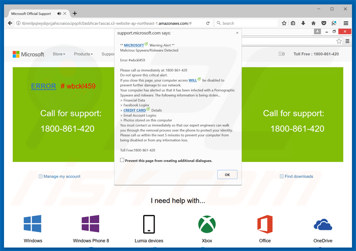Viewport: 356px width, 251px height.
Task: Click the developer tools icon in toolbar
Action: pos(334,23)
